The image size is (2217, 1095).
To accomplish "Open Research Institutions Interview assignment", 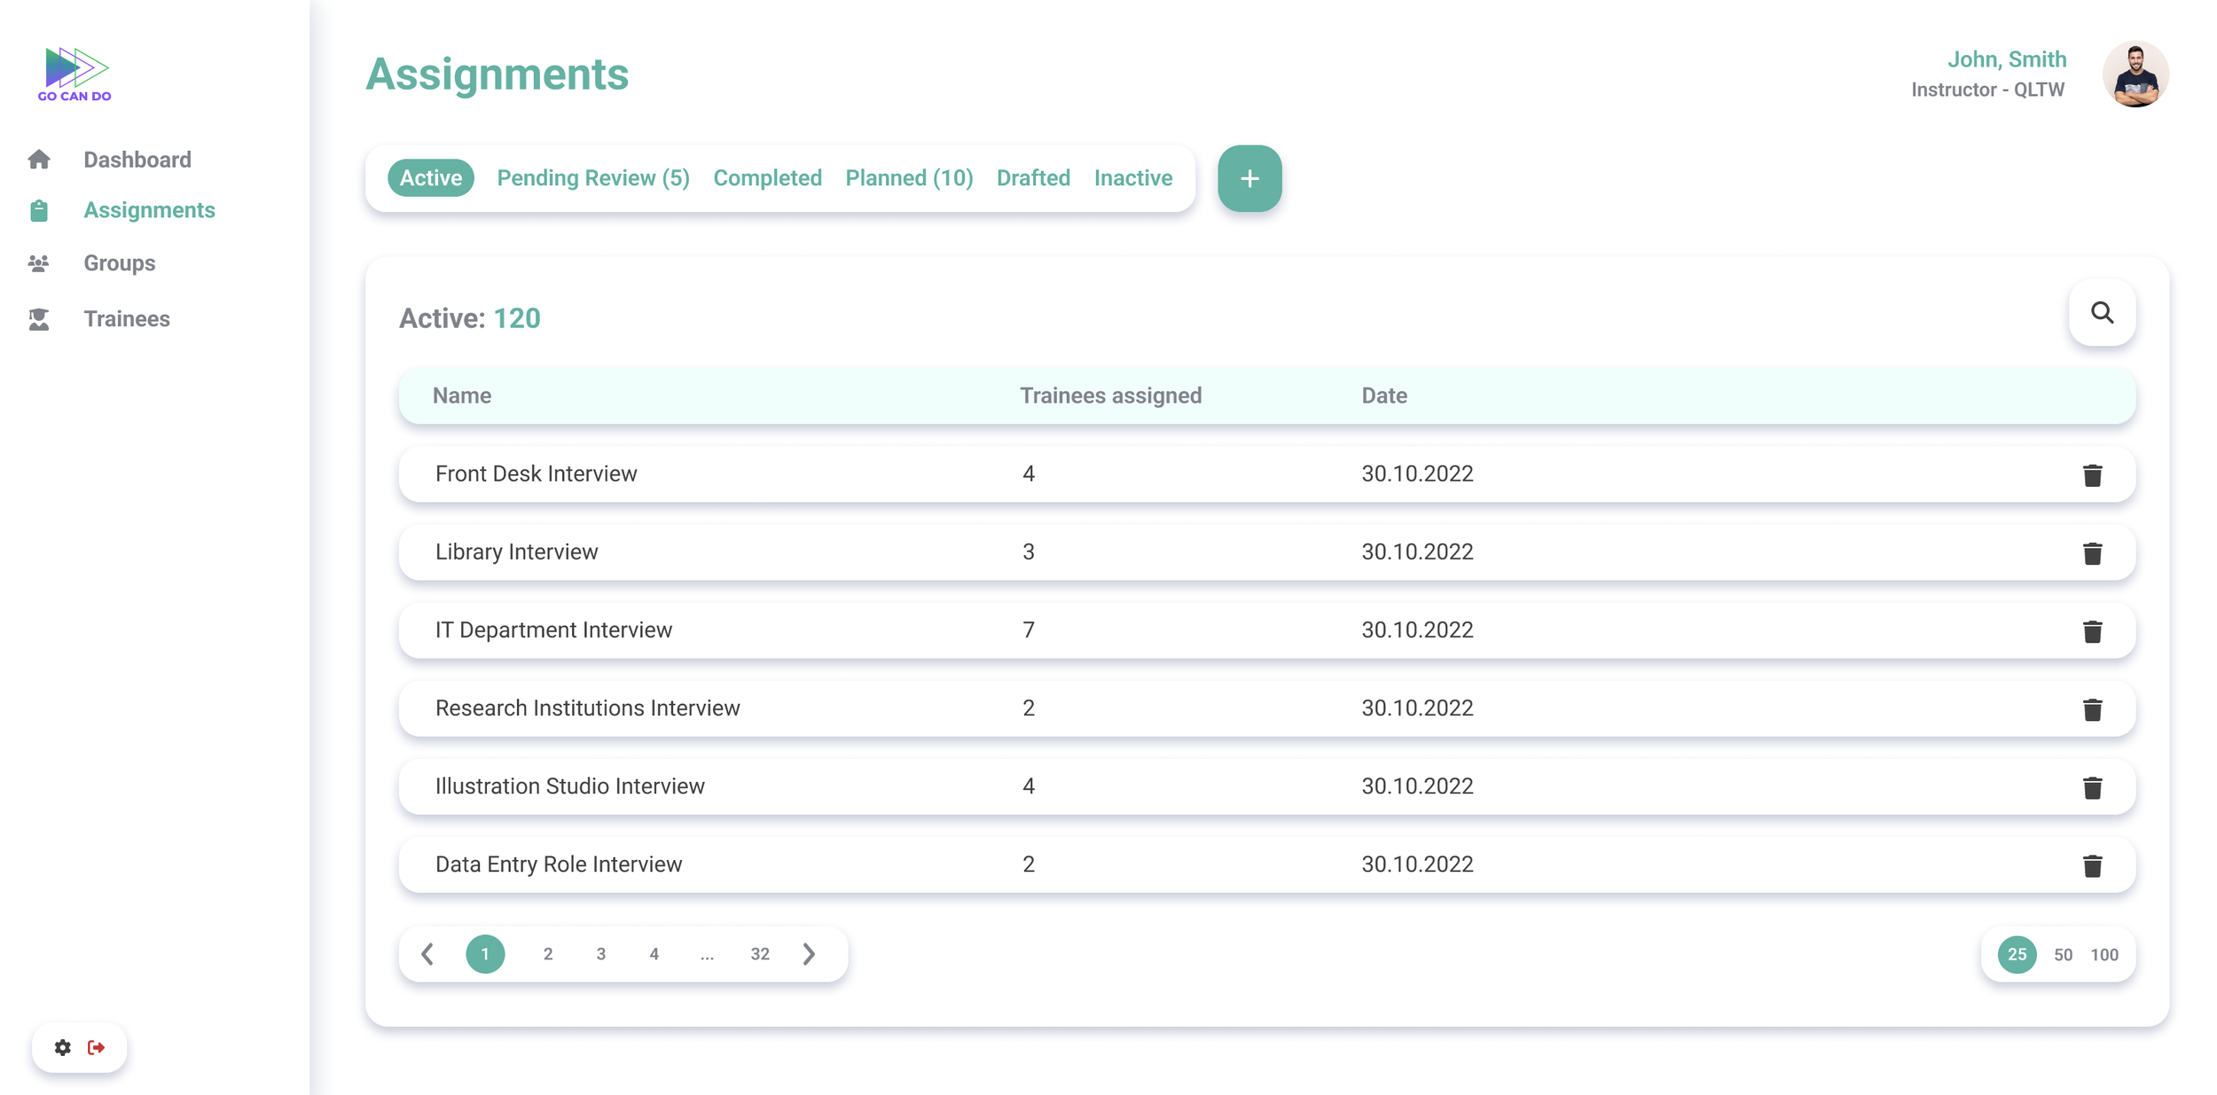I will [587, 708].
